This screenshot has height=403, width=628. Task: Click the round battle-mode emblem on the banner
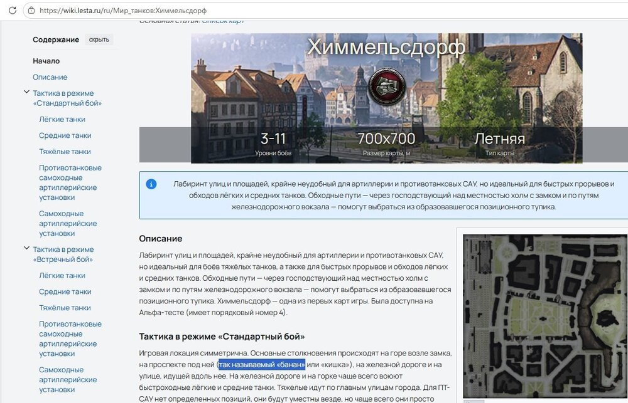coord(386,86)
